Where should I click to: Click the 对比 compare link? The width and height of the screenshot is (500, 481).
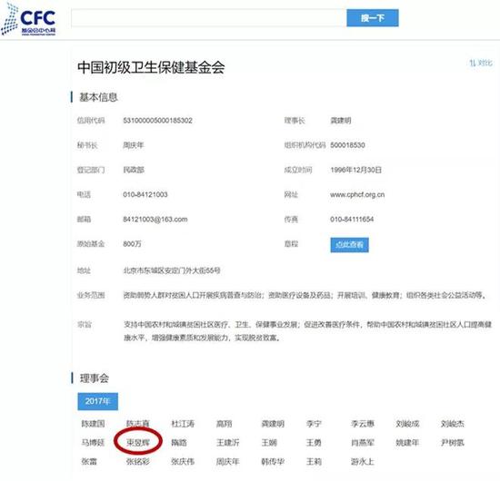481,63
